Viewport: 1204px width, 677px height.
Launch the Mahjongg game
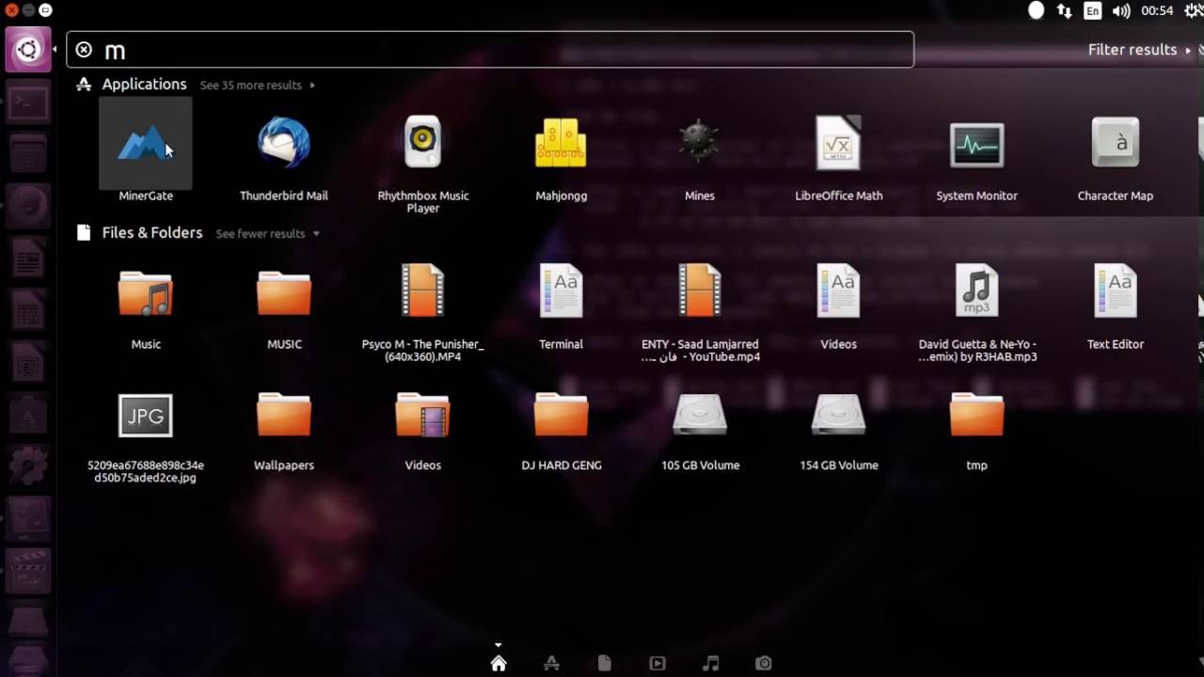(562, 144)
